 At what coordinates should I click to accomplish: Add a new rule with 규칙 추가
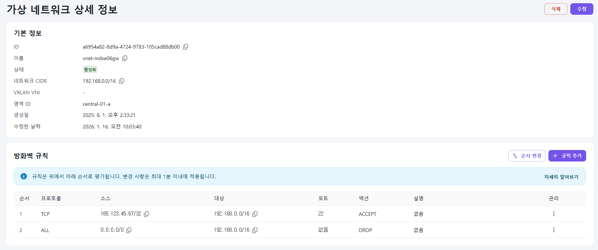567,156
